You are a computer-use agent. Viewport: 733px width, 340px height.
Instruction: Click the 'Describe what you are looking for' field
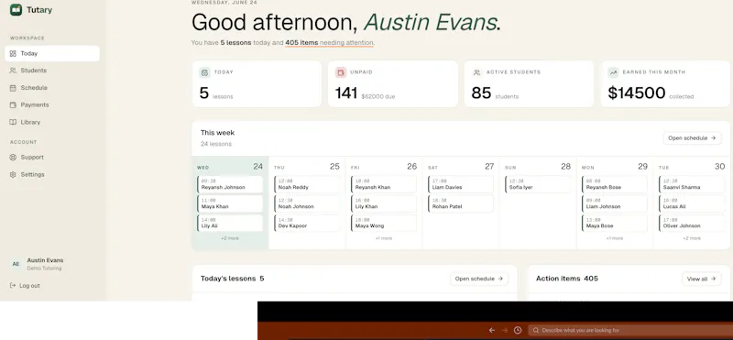(x=630, y=330)
